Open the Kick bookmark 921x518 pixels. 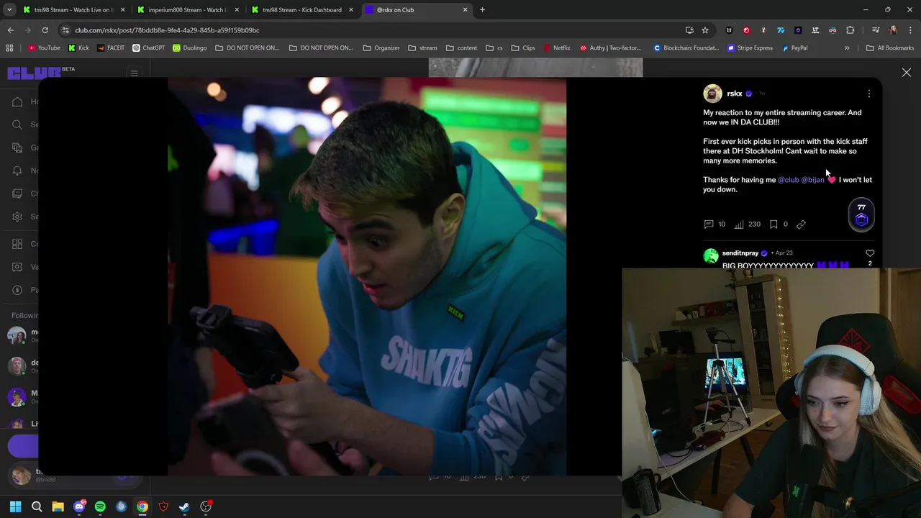click(78, 48)
